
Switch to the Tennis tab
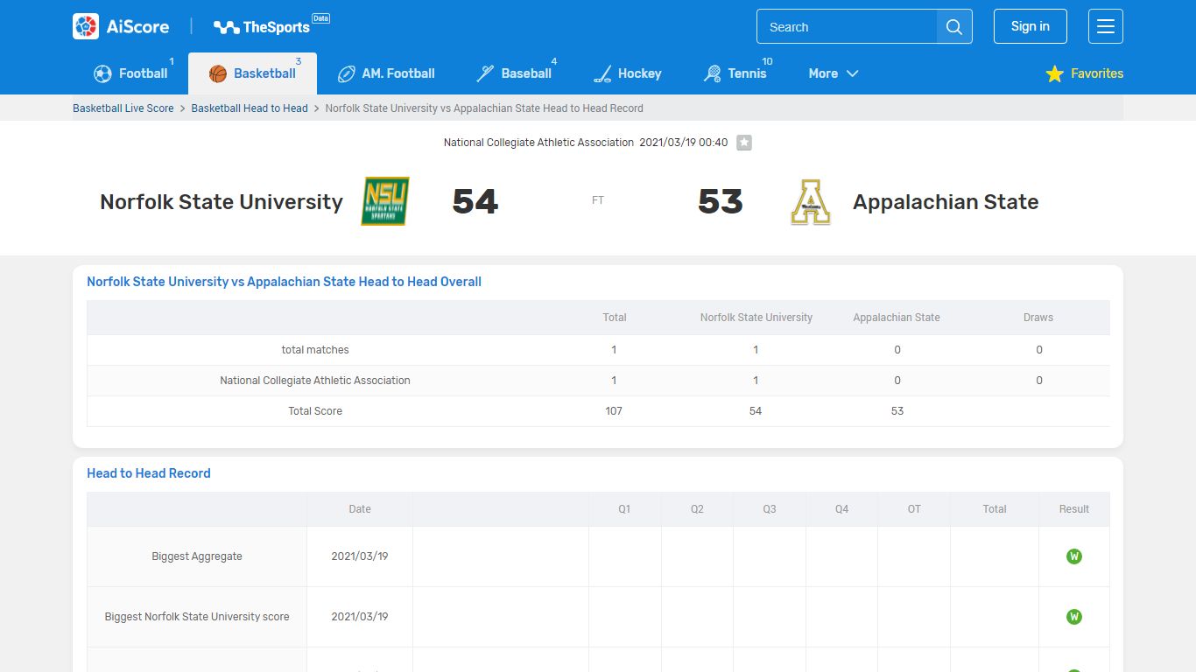(735, 73)
